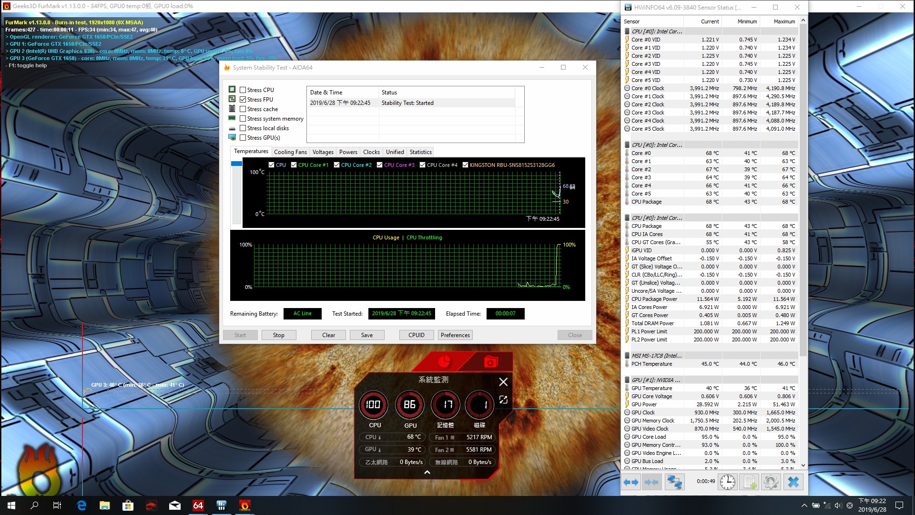
Task: Close the MSI system monitor widget
Action: (x=503, y=381)
